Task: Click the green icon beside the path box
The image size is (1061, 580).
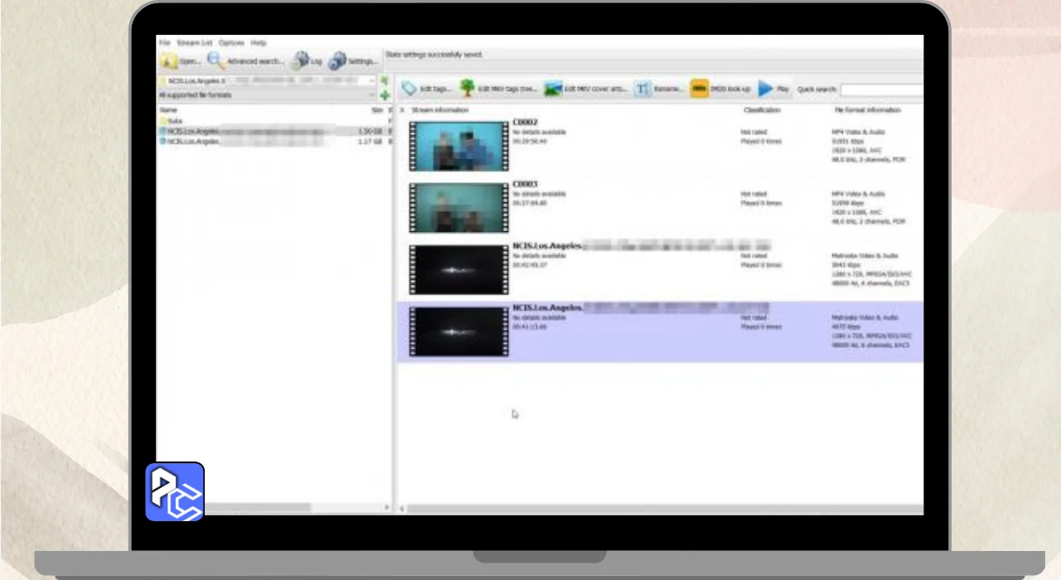Action: point(385,81)
